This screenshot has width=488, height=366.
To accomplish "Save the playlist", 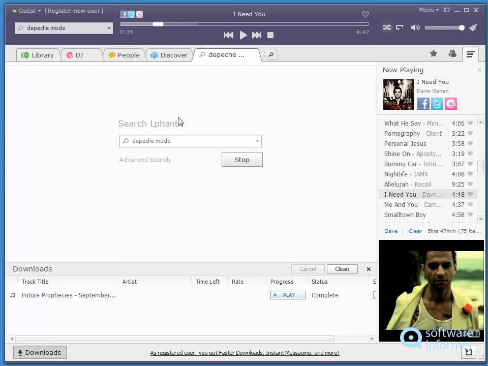I will (391, 231).
